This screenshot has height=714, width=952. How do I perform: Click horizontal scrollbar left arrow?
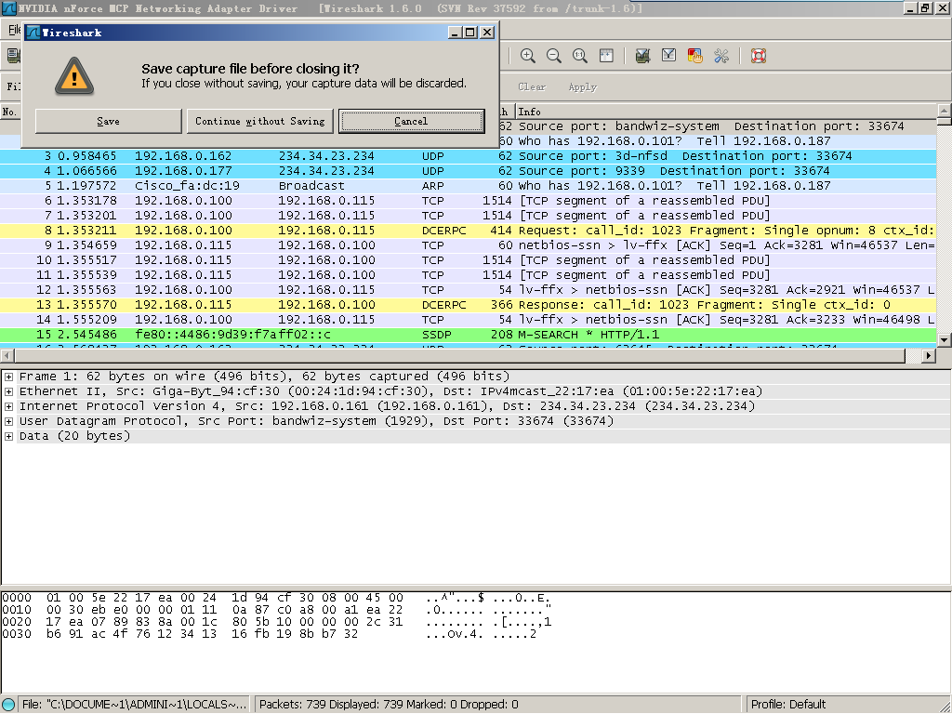coord(7,355)
